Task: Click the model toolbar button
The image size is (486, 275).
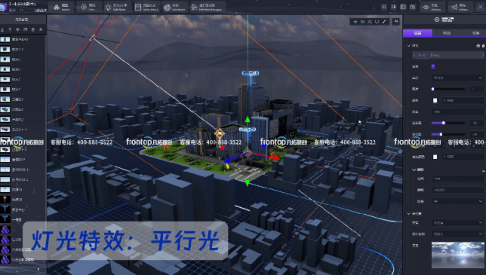Action: 62,7
